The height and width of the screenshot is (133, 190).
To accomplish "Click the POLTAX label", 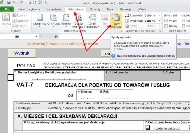I will tap(26, 66).
